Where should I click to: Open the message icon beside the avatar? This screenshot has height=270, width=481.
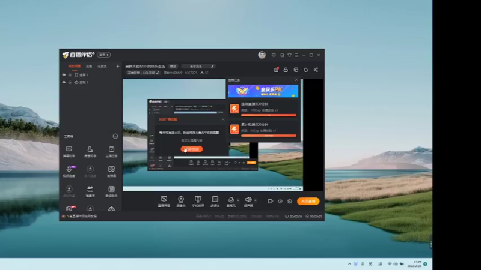point(274,55)
